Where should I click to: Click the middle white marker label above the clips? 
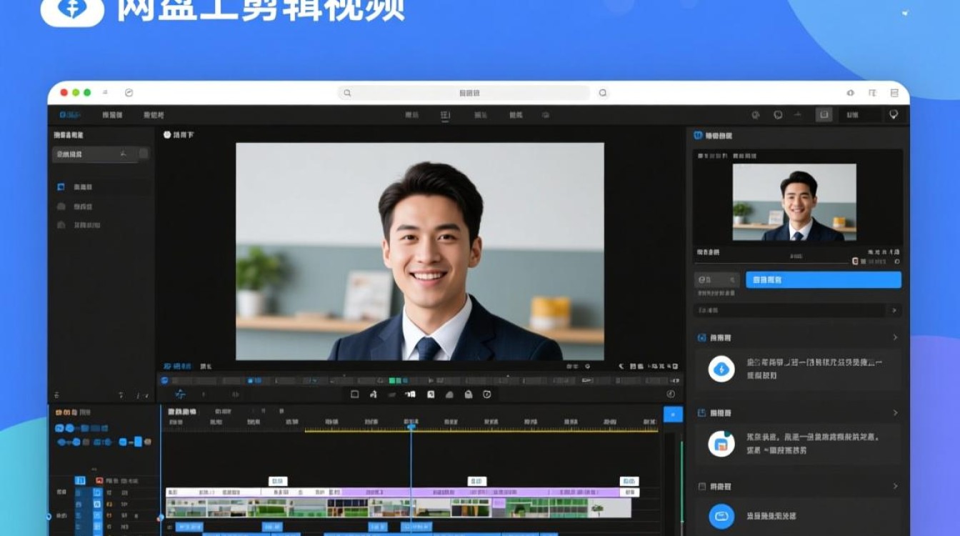(477, 481)
